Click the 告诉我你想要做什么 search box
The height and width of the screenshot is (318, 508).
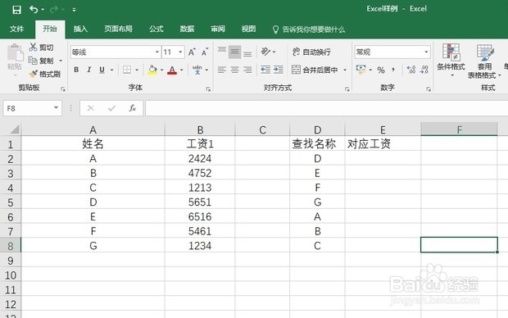pyautogui.click(x=309, y=30)
